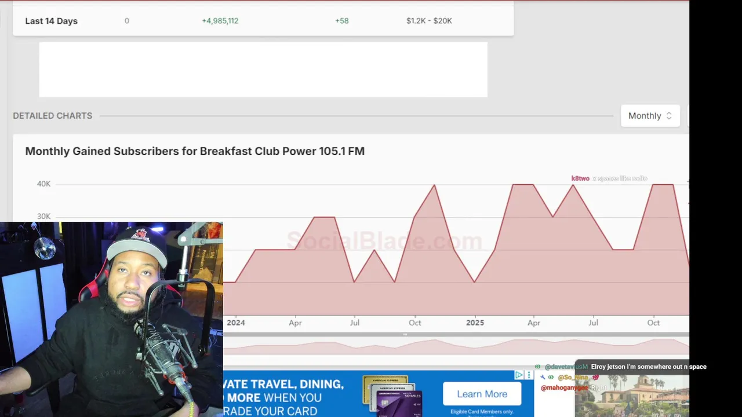
Task: Click the chart range navigator strip
Action: coord(456,346)
